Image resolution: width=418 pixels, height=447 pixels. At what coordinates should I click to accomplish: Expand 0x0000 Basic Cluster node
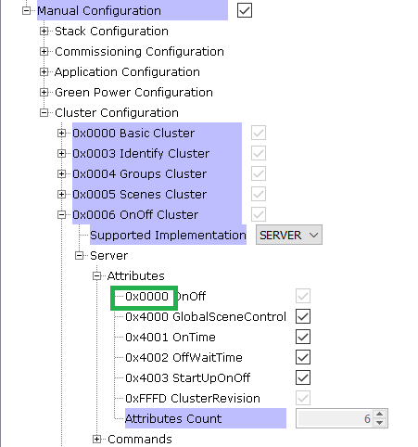tap(62, 134)
